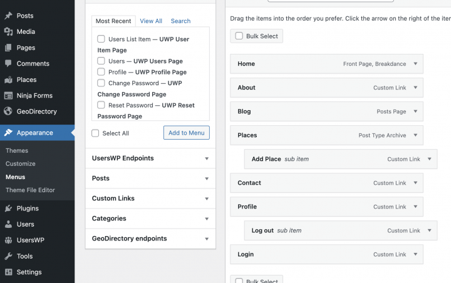Screen dimensions: 451x283
Task: Open Customize in the Appearance submenu
Action: pos(21,163)
